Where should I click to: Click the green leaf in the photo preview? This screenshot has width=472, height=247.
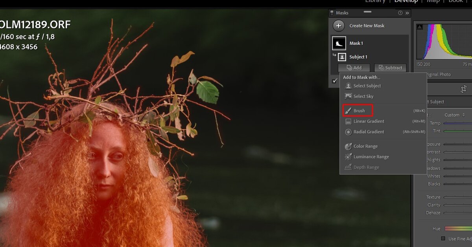coord(208,91)
